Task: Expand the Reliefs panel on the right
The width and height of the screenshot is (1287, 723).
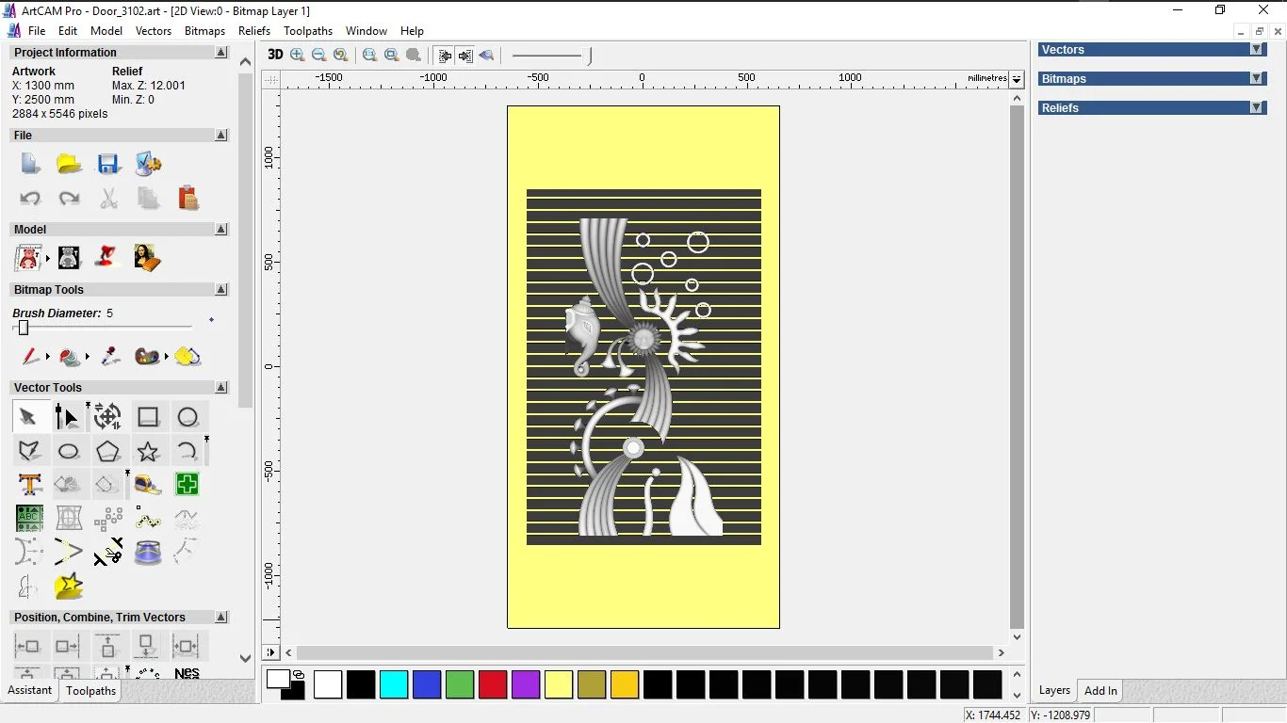Action: tap(1256, 108)
